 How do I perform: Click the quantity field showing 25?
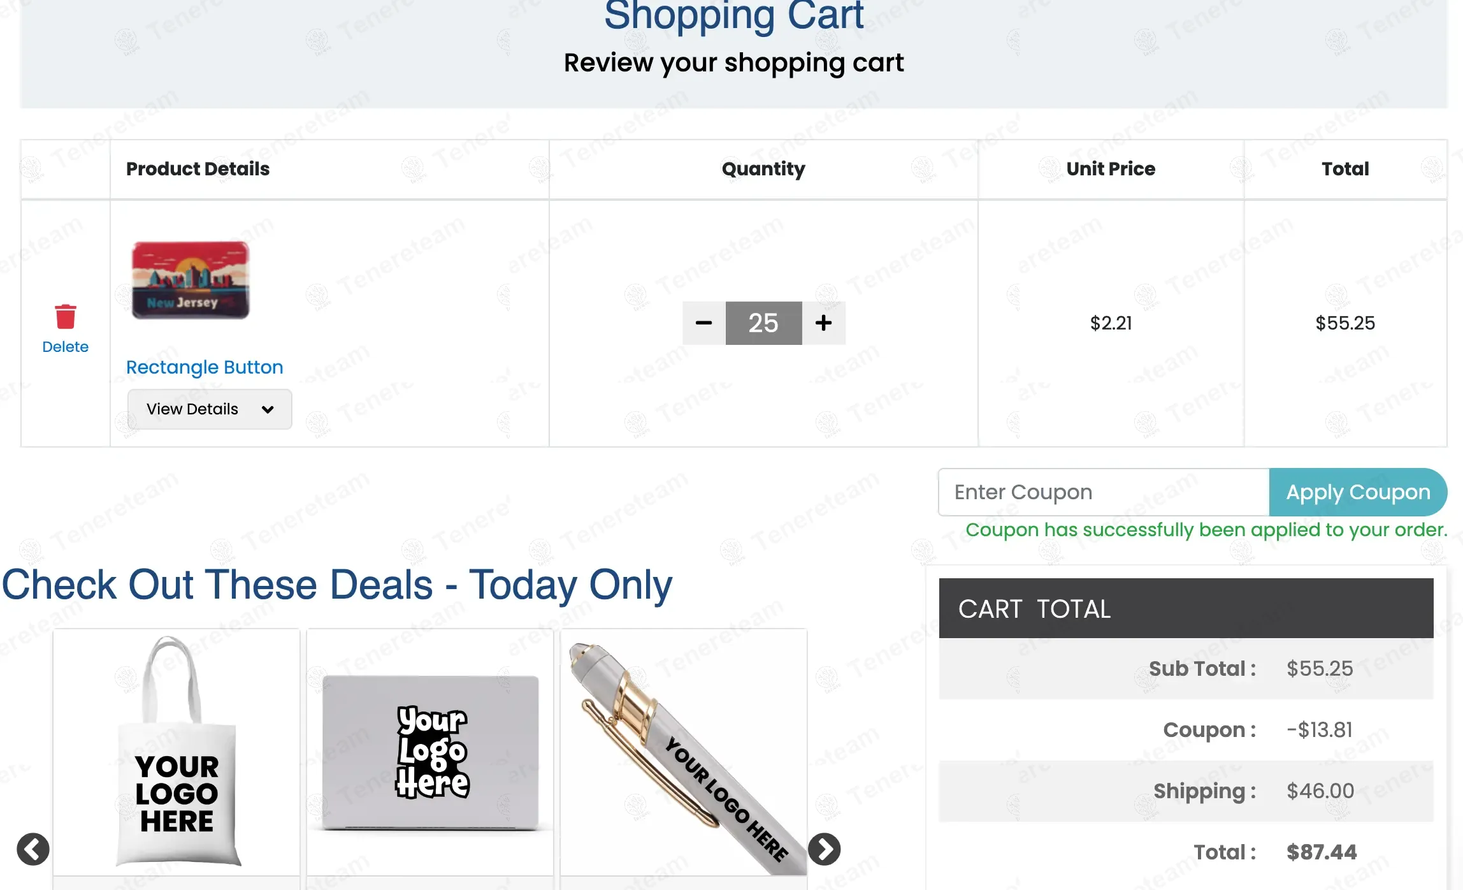[763, 323]
